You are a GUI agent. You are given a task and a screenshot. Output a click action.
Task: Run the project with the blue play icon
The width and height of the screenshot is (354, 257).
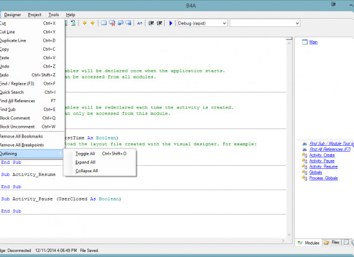171,23
